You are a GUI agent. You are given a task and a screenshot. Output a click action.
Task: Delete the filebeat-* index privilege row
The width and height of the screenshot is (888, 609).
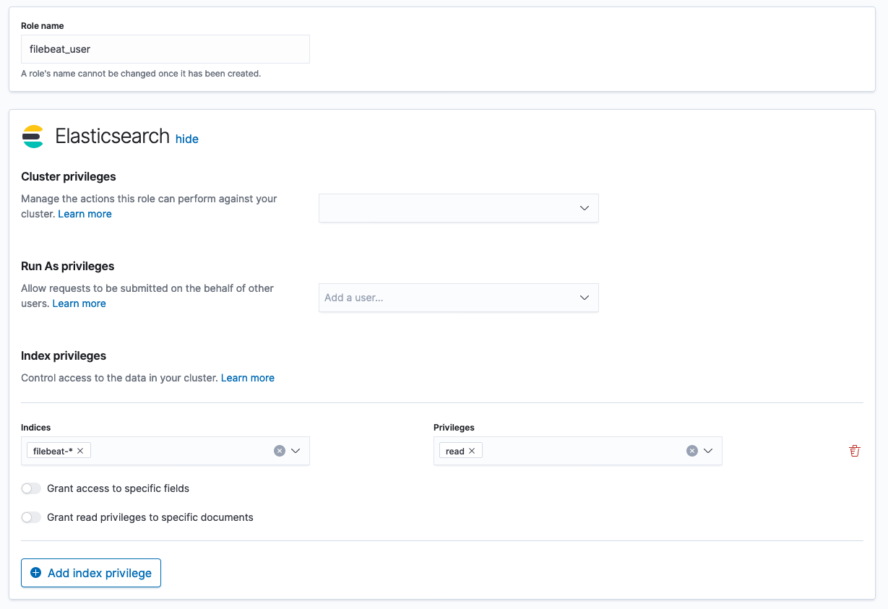pos(855,451)
